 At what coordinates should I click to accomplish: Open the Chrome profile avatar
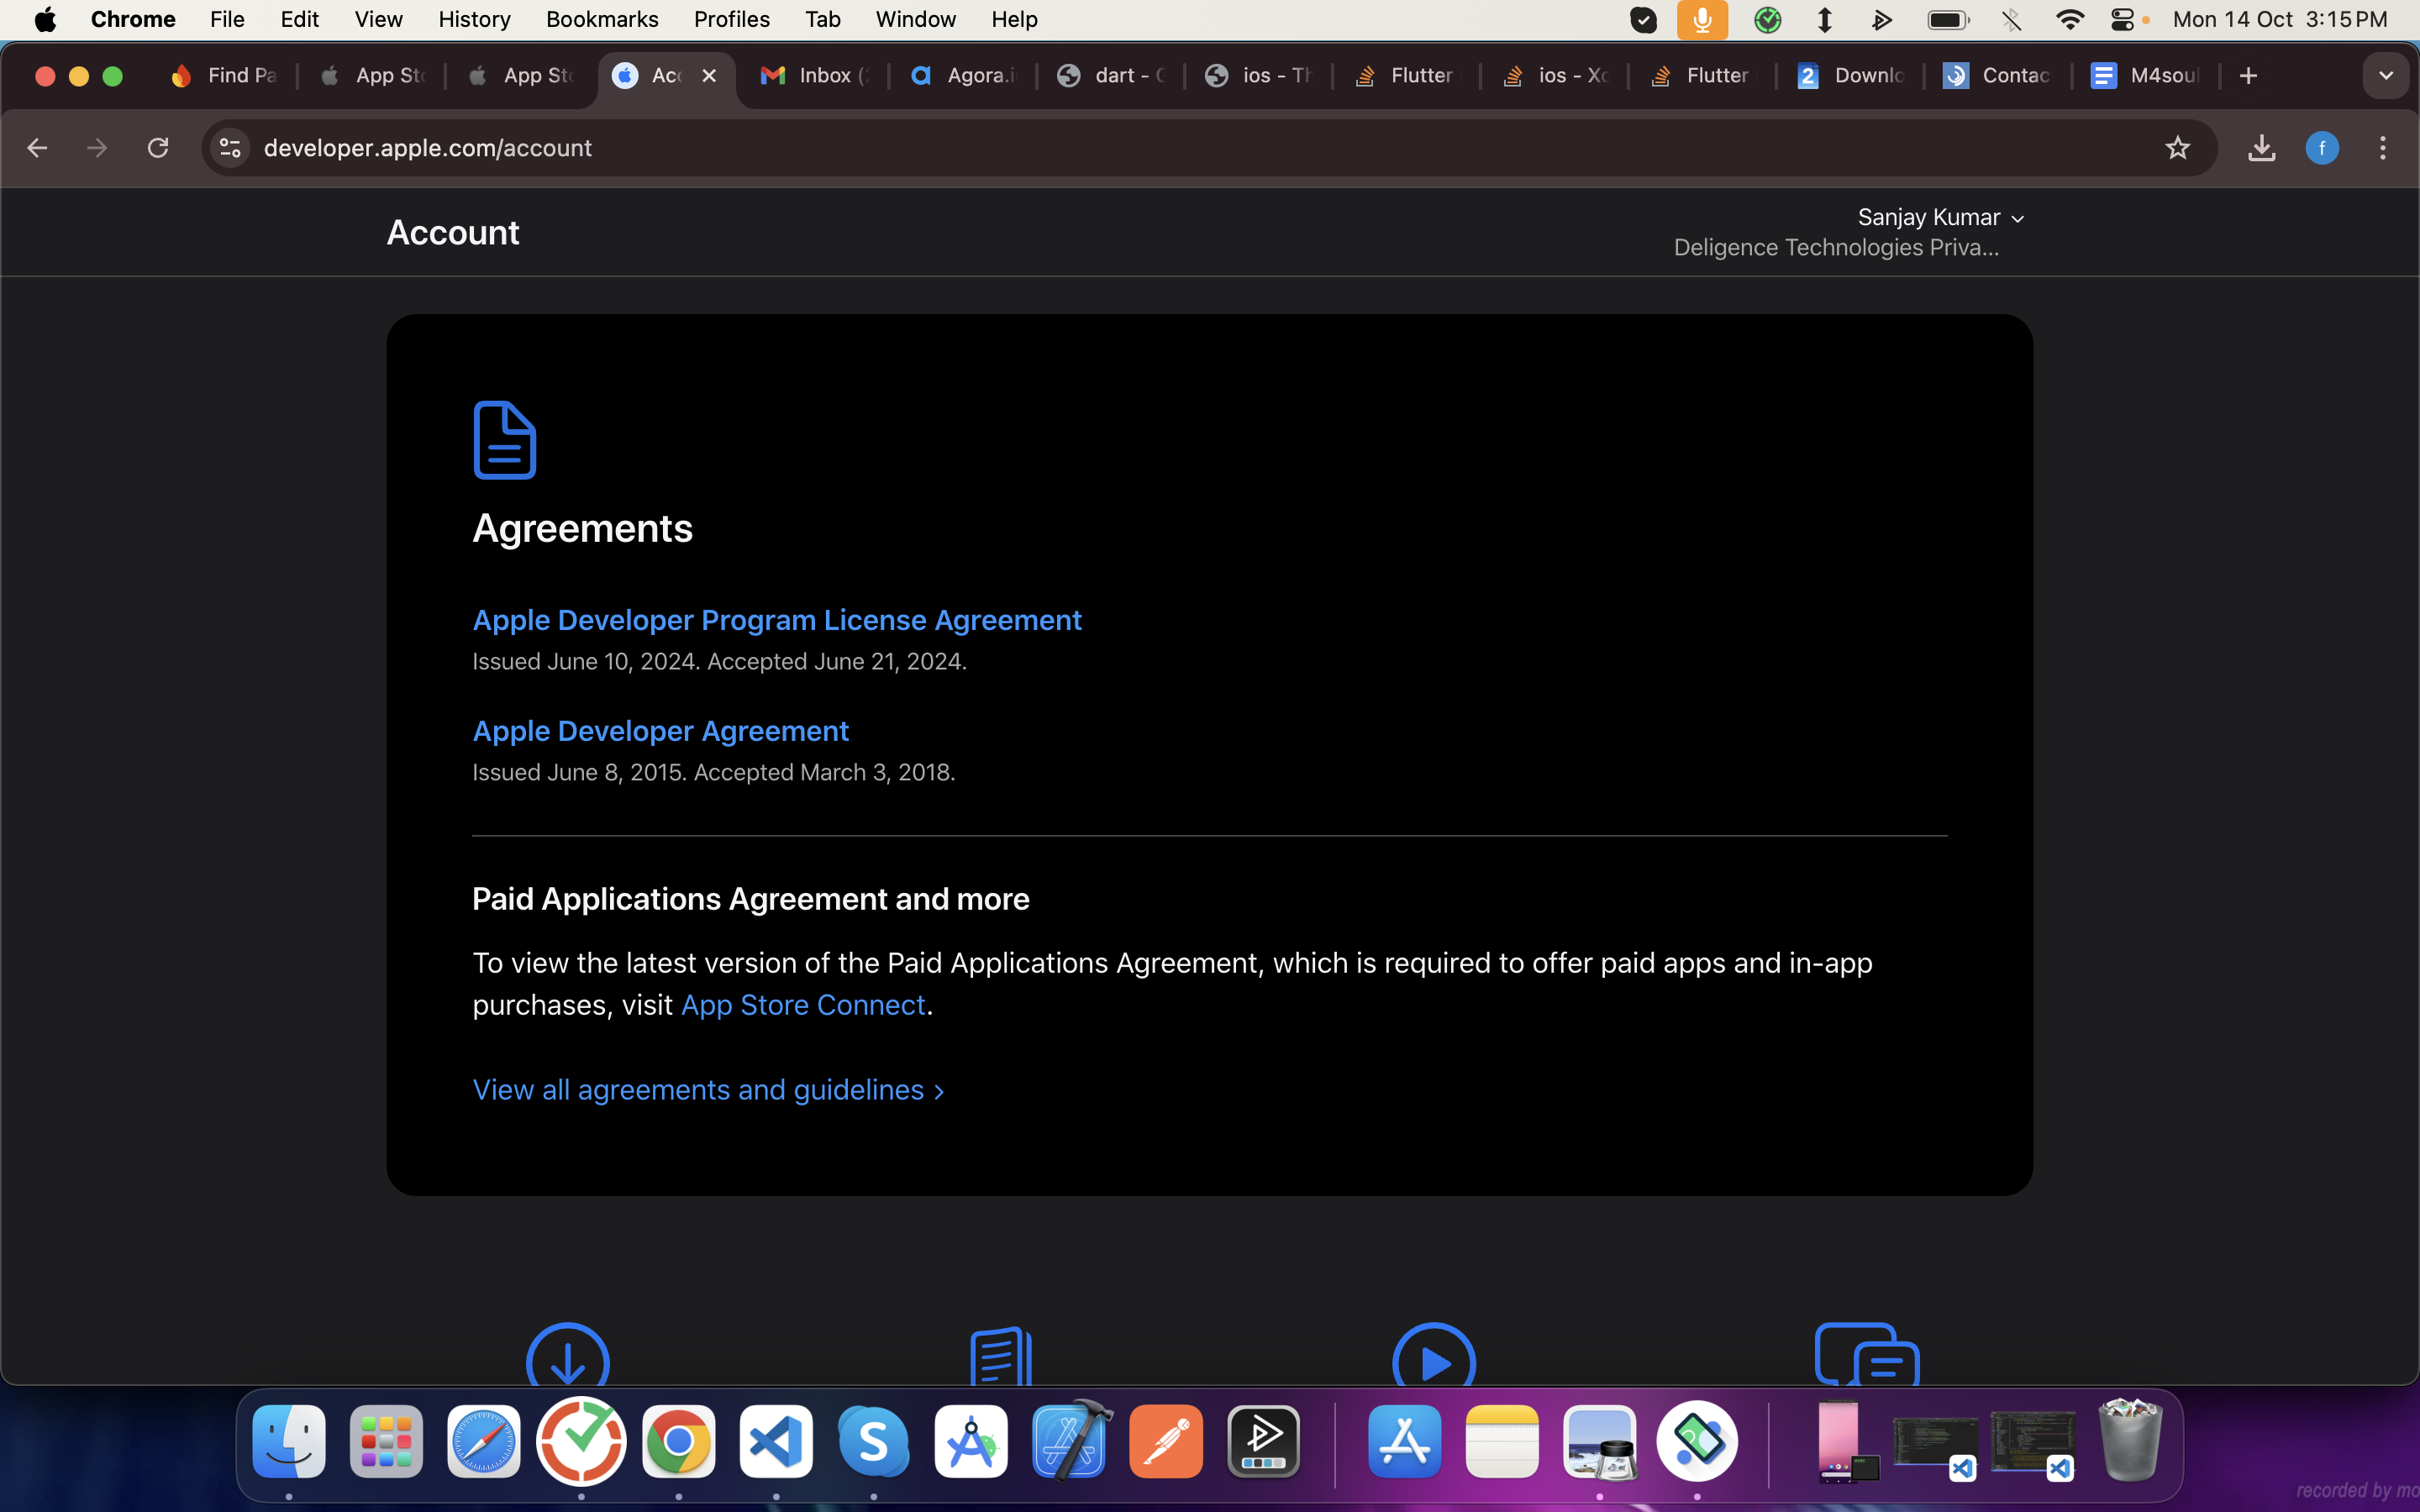[x=2322, y=148]
